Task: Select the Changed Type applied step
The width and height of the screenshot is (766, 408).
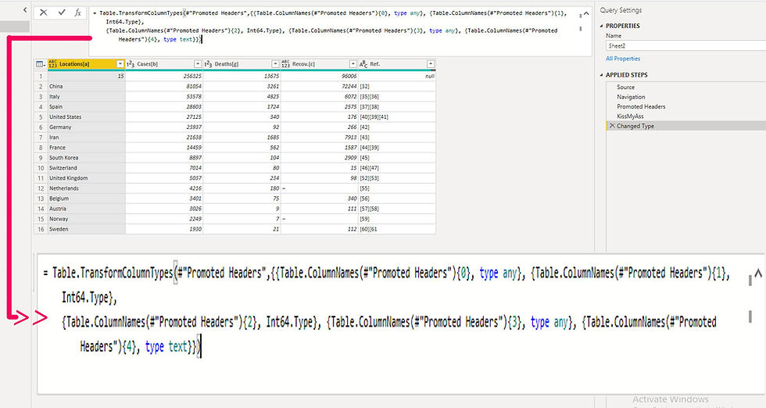Action: [686, 126]
